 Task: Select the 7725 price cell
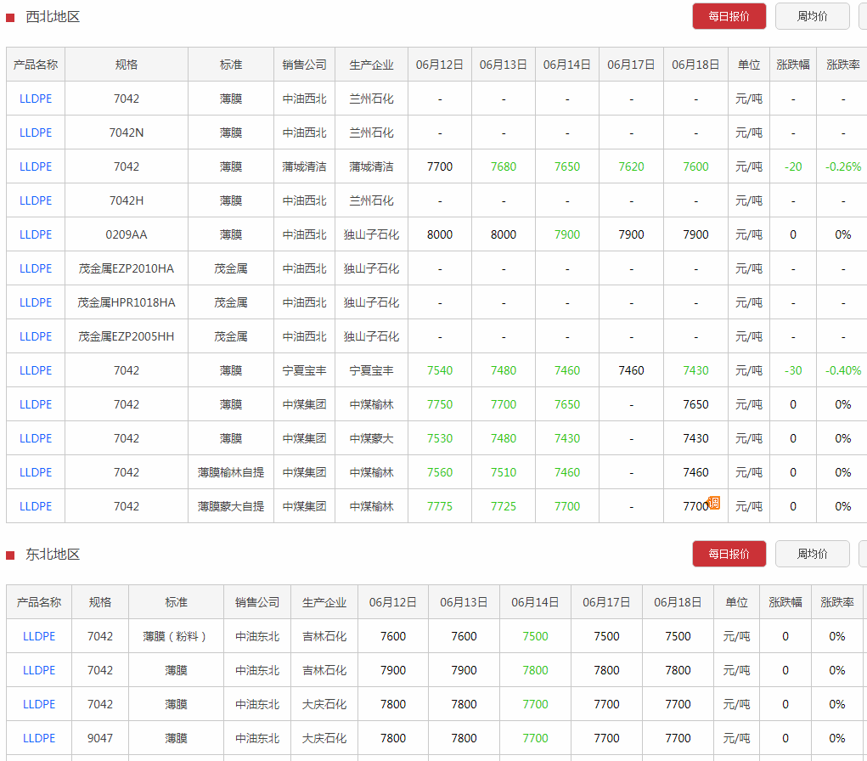[x=504, y=506]
